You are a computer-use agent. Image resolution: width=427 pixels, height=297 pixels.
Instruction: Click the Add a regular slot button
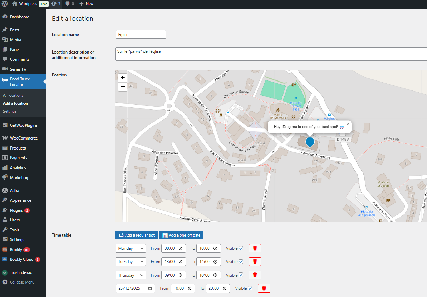click(136, 235)
